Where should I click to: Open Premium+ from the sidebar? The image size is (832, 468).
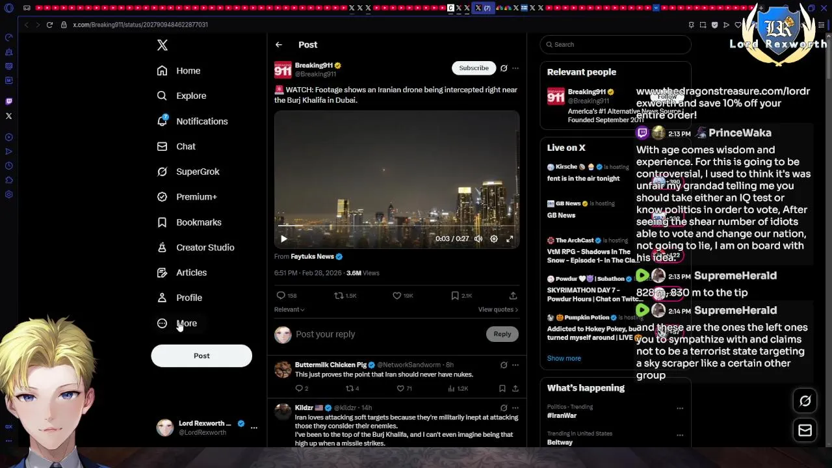tap(187, 197)
